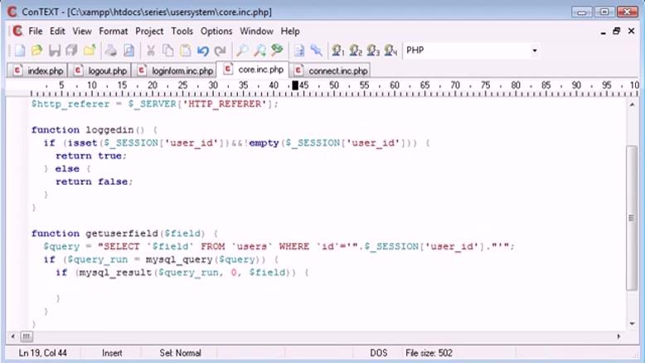The image size is (645, 363).
Task: Switch to the logout.php tab
Action: (99, 70)
